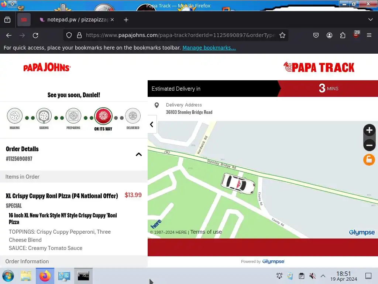Open the Terms of use link

(206, 232)
